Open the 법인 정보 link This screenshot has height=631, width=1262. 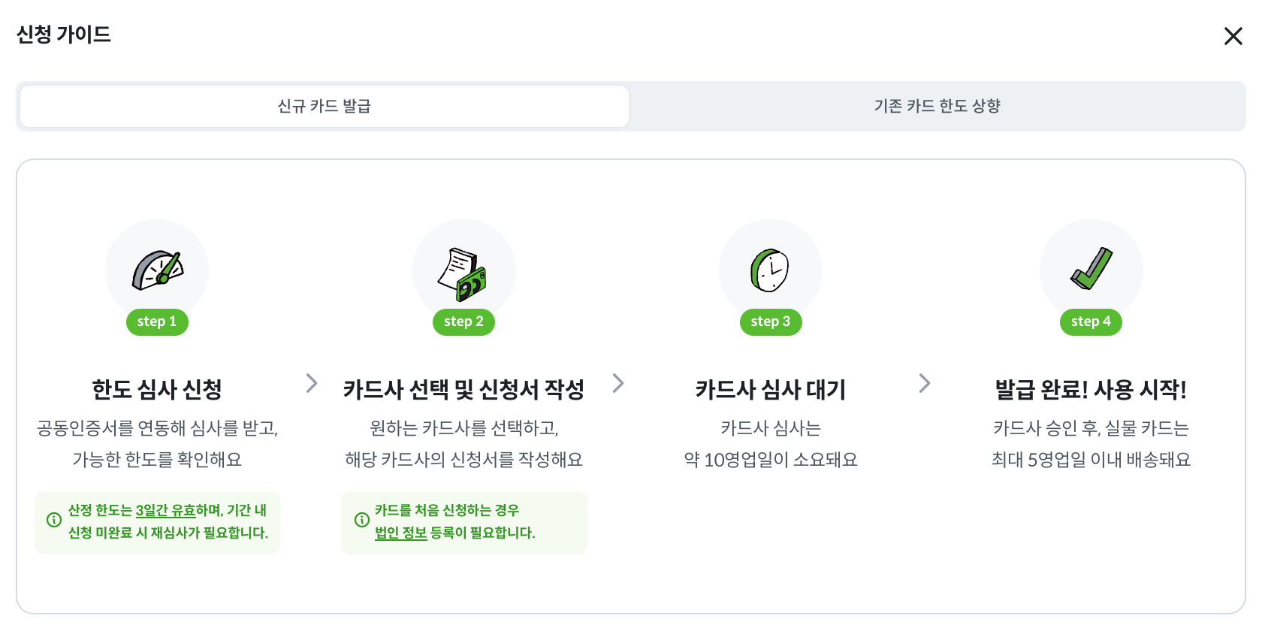coord(400,533)
